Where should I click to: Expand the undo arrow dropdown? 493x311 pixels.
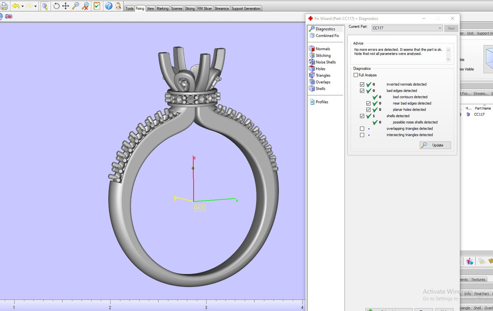[23, 6]
